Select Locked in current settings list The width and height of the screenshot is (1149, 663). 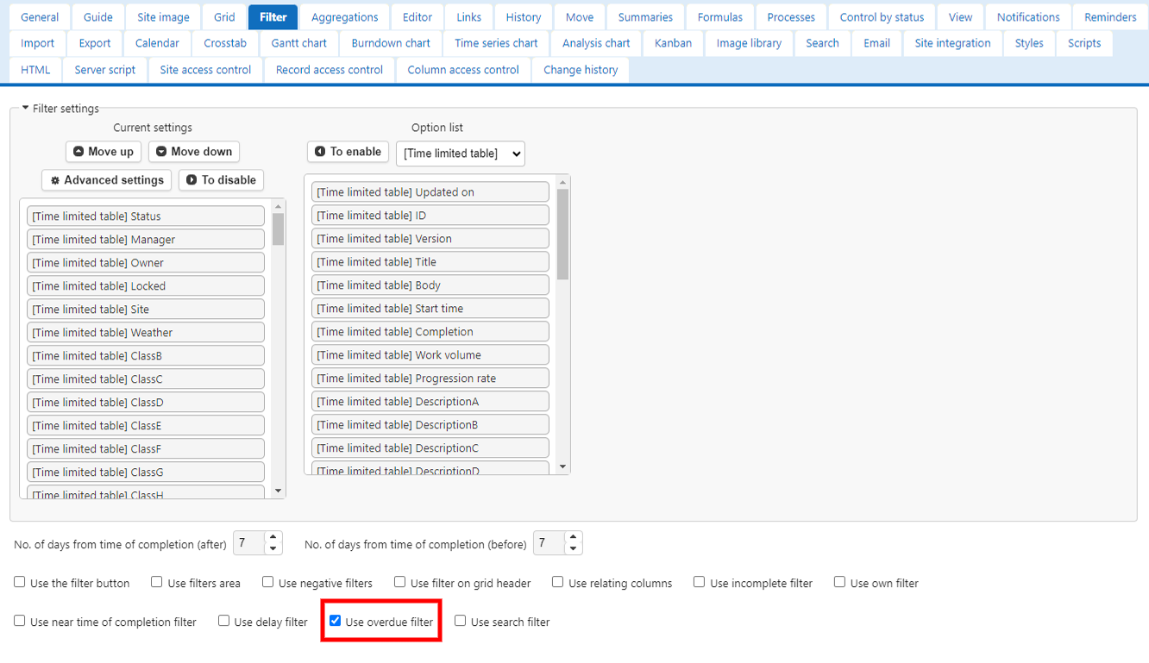pyautogui.click(x=146, y=286)
